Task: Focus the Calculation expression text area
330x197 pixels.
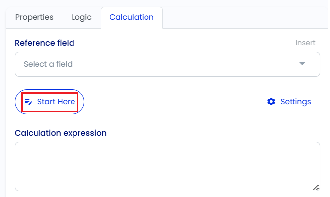Action: click(x=167, y=166)
